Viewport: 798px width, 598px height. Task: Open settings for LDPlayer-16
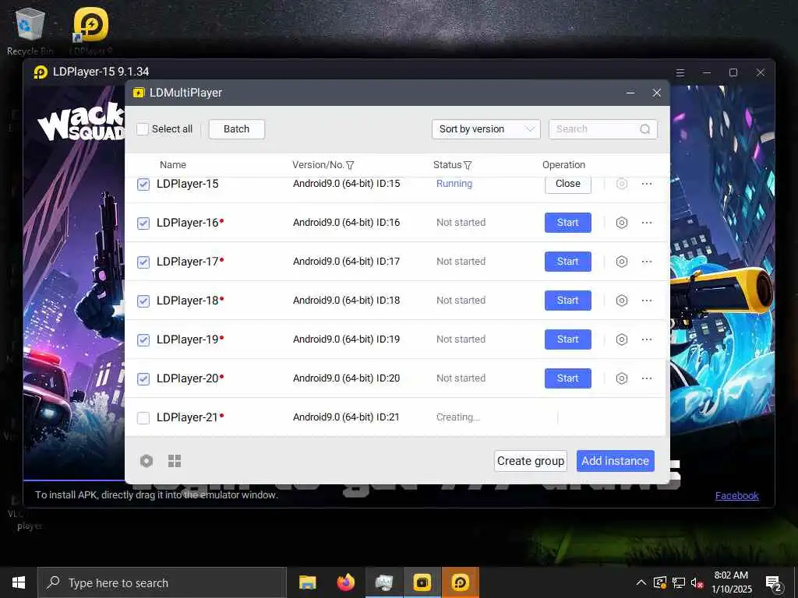[x=621, y=223]
